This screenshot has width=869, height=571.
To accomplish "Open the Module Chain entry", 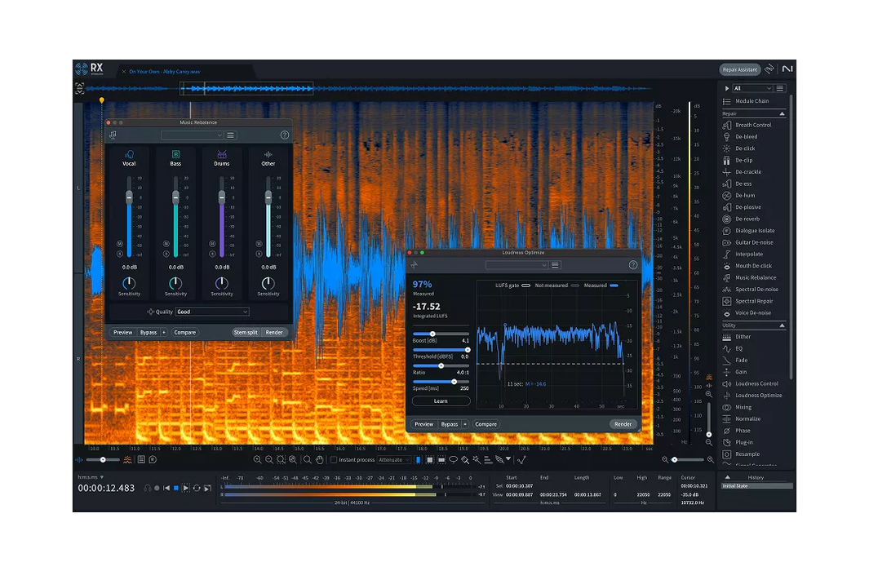I will (x=752, y=101).
